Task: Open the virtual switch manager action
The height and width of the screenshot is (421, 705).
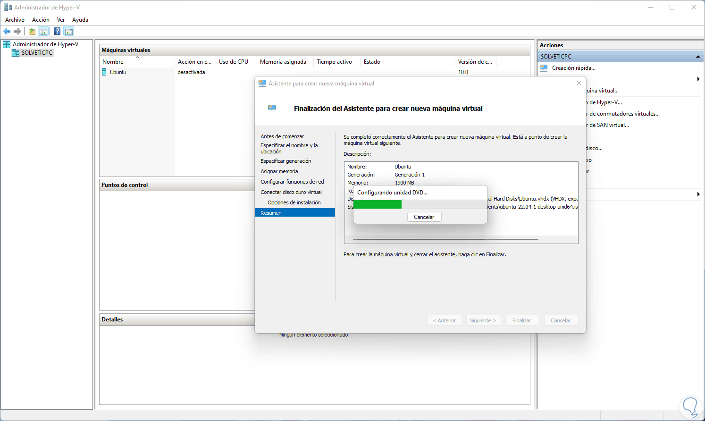Action: point(623,114)
